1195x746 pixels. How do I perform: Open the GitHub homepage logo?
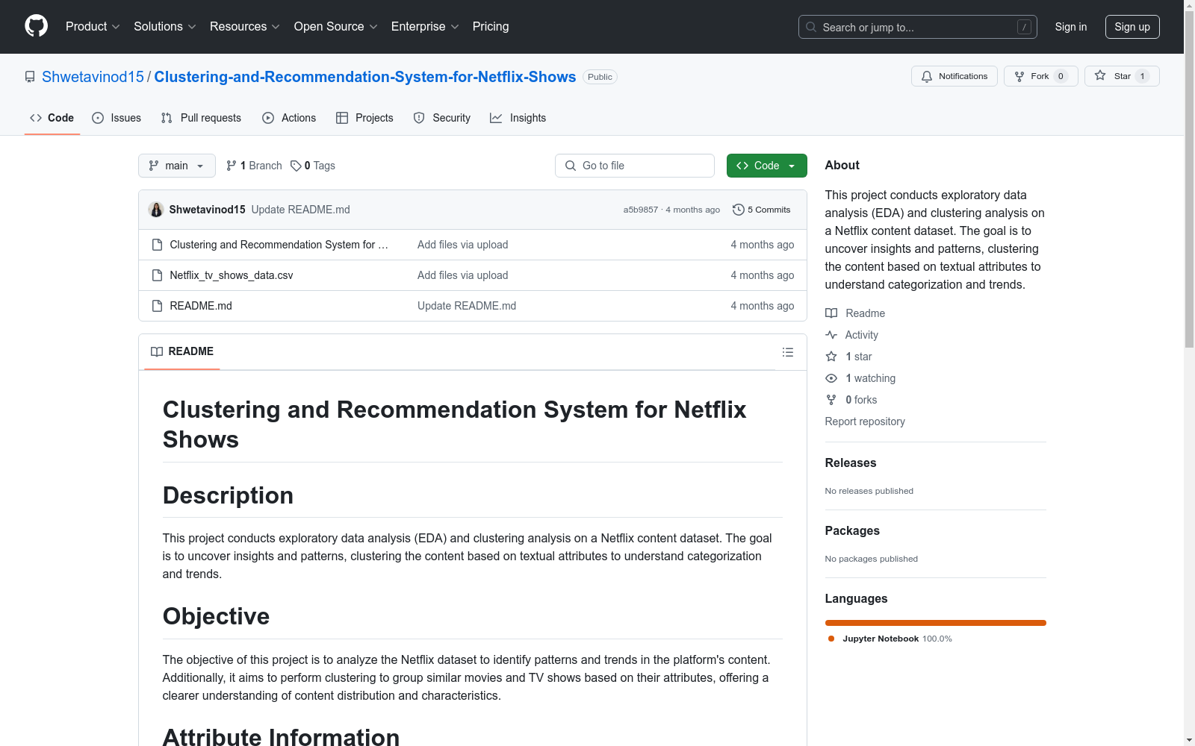(36, 26)
